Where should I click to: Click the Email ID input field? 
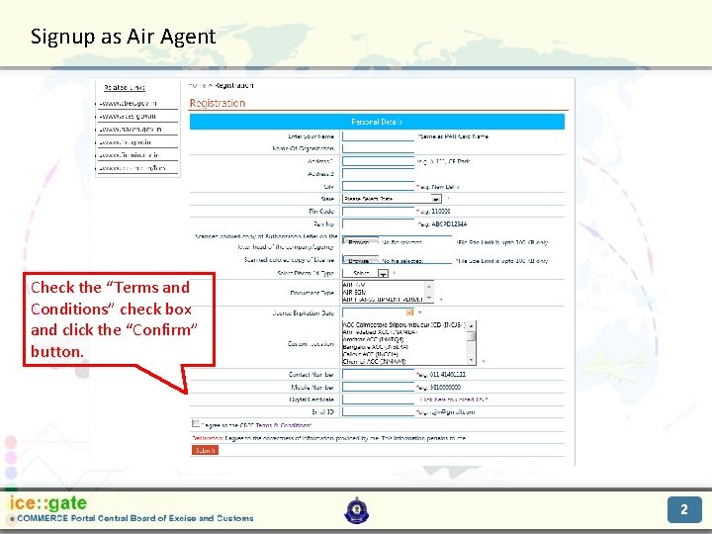[378, 411]
